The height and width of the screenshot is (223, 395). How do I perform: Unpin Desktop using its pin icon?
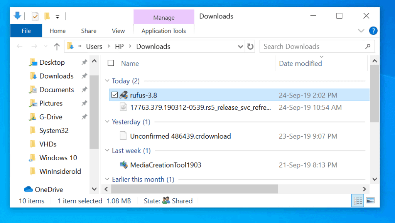(84, 62)
